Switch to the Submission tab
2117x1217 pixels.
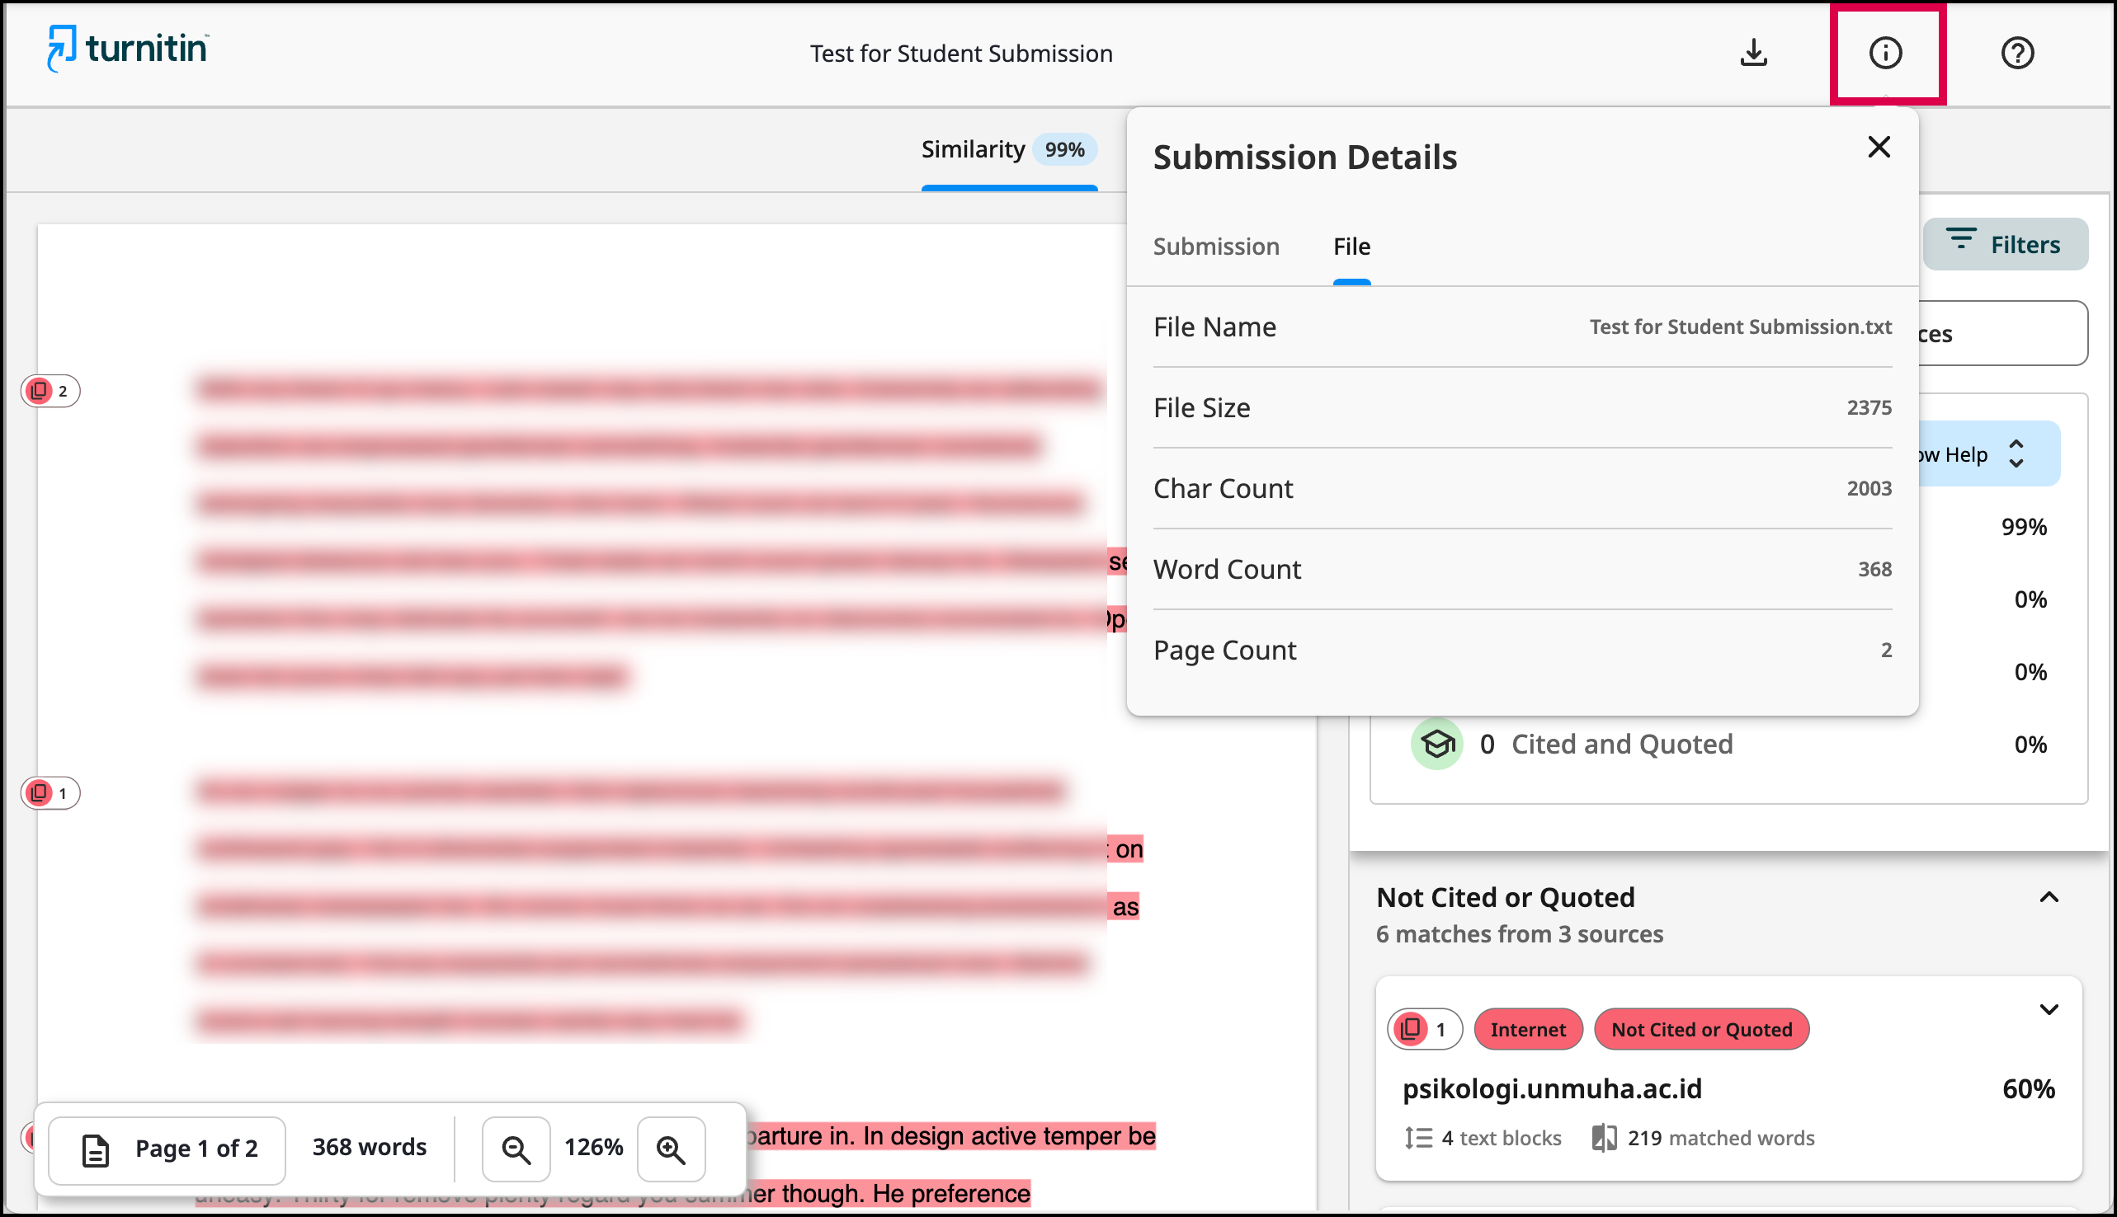(1216, 247)
